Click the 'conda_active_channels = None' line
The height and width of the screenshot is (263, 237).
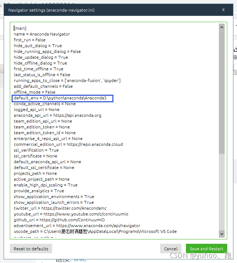coord(45,104)
